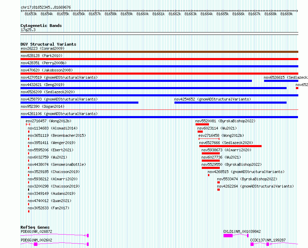The width and height of the screenshot is (308, 248).
Task: Click nsv6023114 (Wu2021) red bar
Action: (200, 132)
